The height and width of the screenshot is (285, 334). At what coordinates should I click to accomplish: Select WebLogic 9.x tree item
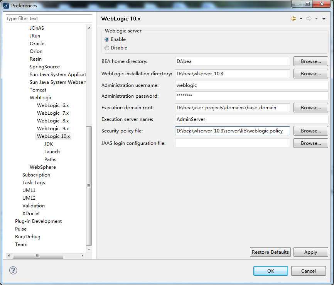pos(52,129)
